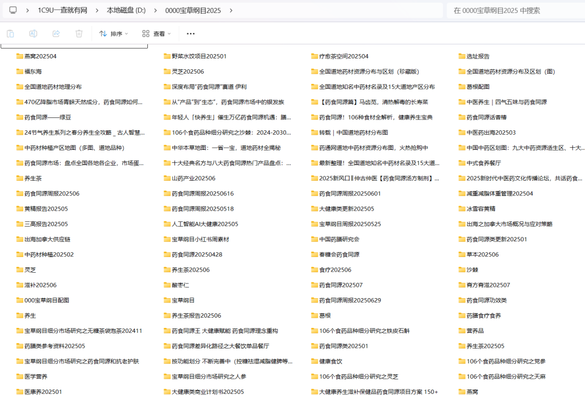Click the Delete (trash) icon
This screenshot has height=395, width=585.
click(79, 33)
